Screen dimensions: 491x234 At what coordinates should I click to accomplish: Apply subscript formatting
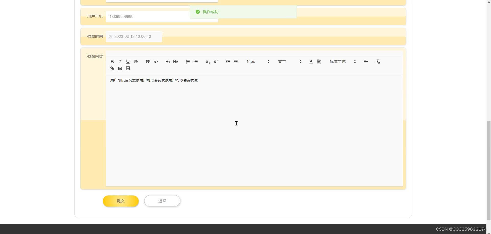click(x=208, y=62)
